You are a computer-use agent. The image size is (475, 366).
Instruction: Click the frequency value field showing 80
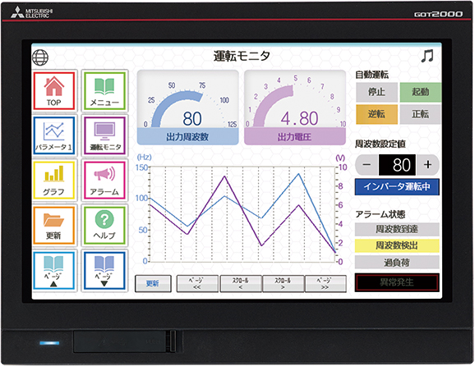pyautogui.click(x=398, y=165)
